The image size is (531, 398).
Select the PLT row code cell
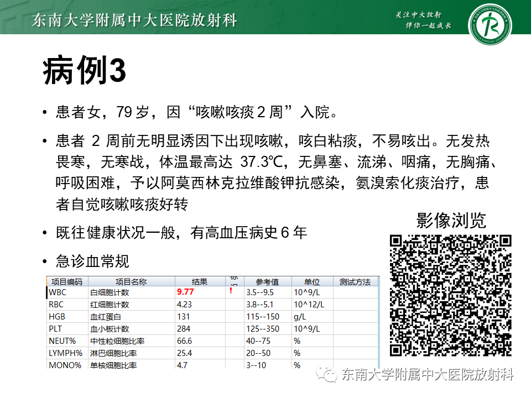[x=67, y=329]
